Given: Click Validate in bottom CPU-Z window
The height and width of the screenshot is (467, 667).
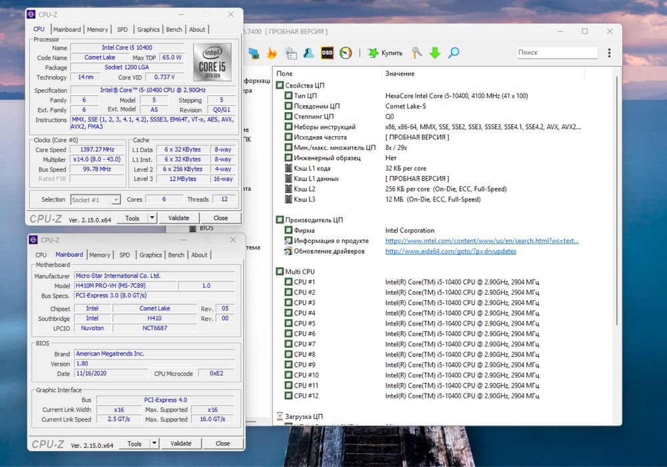Looking at the screenshot, I should coord(181,443).
